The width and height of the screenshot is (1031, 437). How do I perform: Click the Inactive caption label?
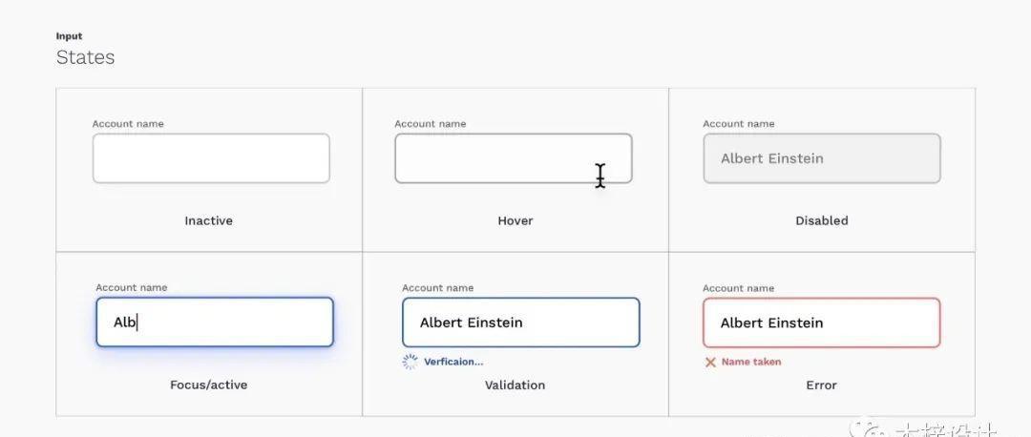coord(208,220)
